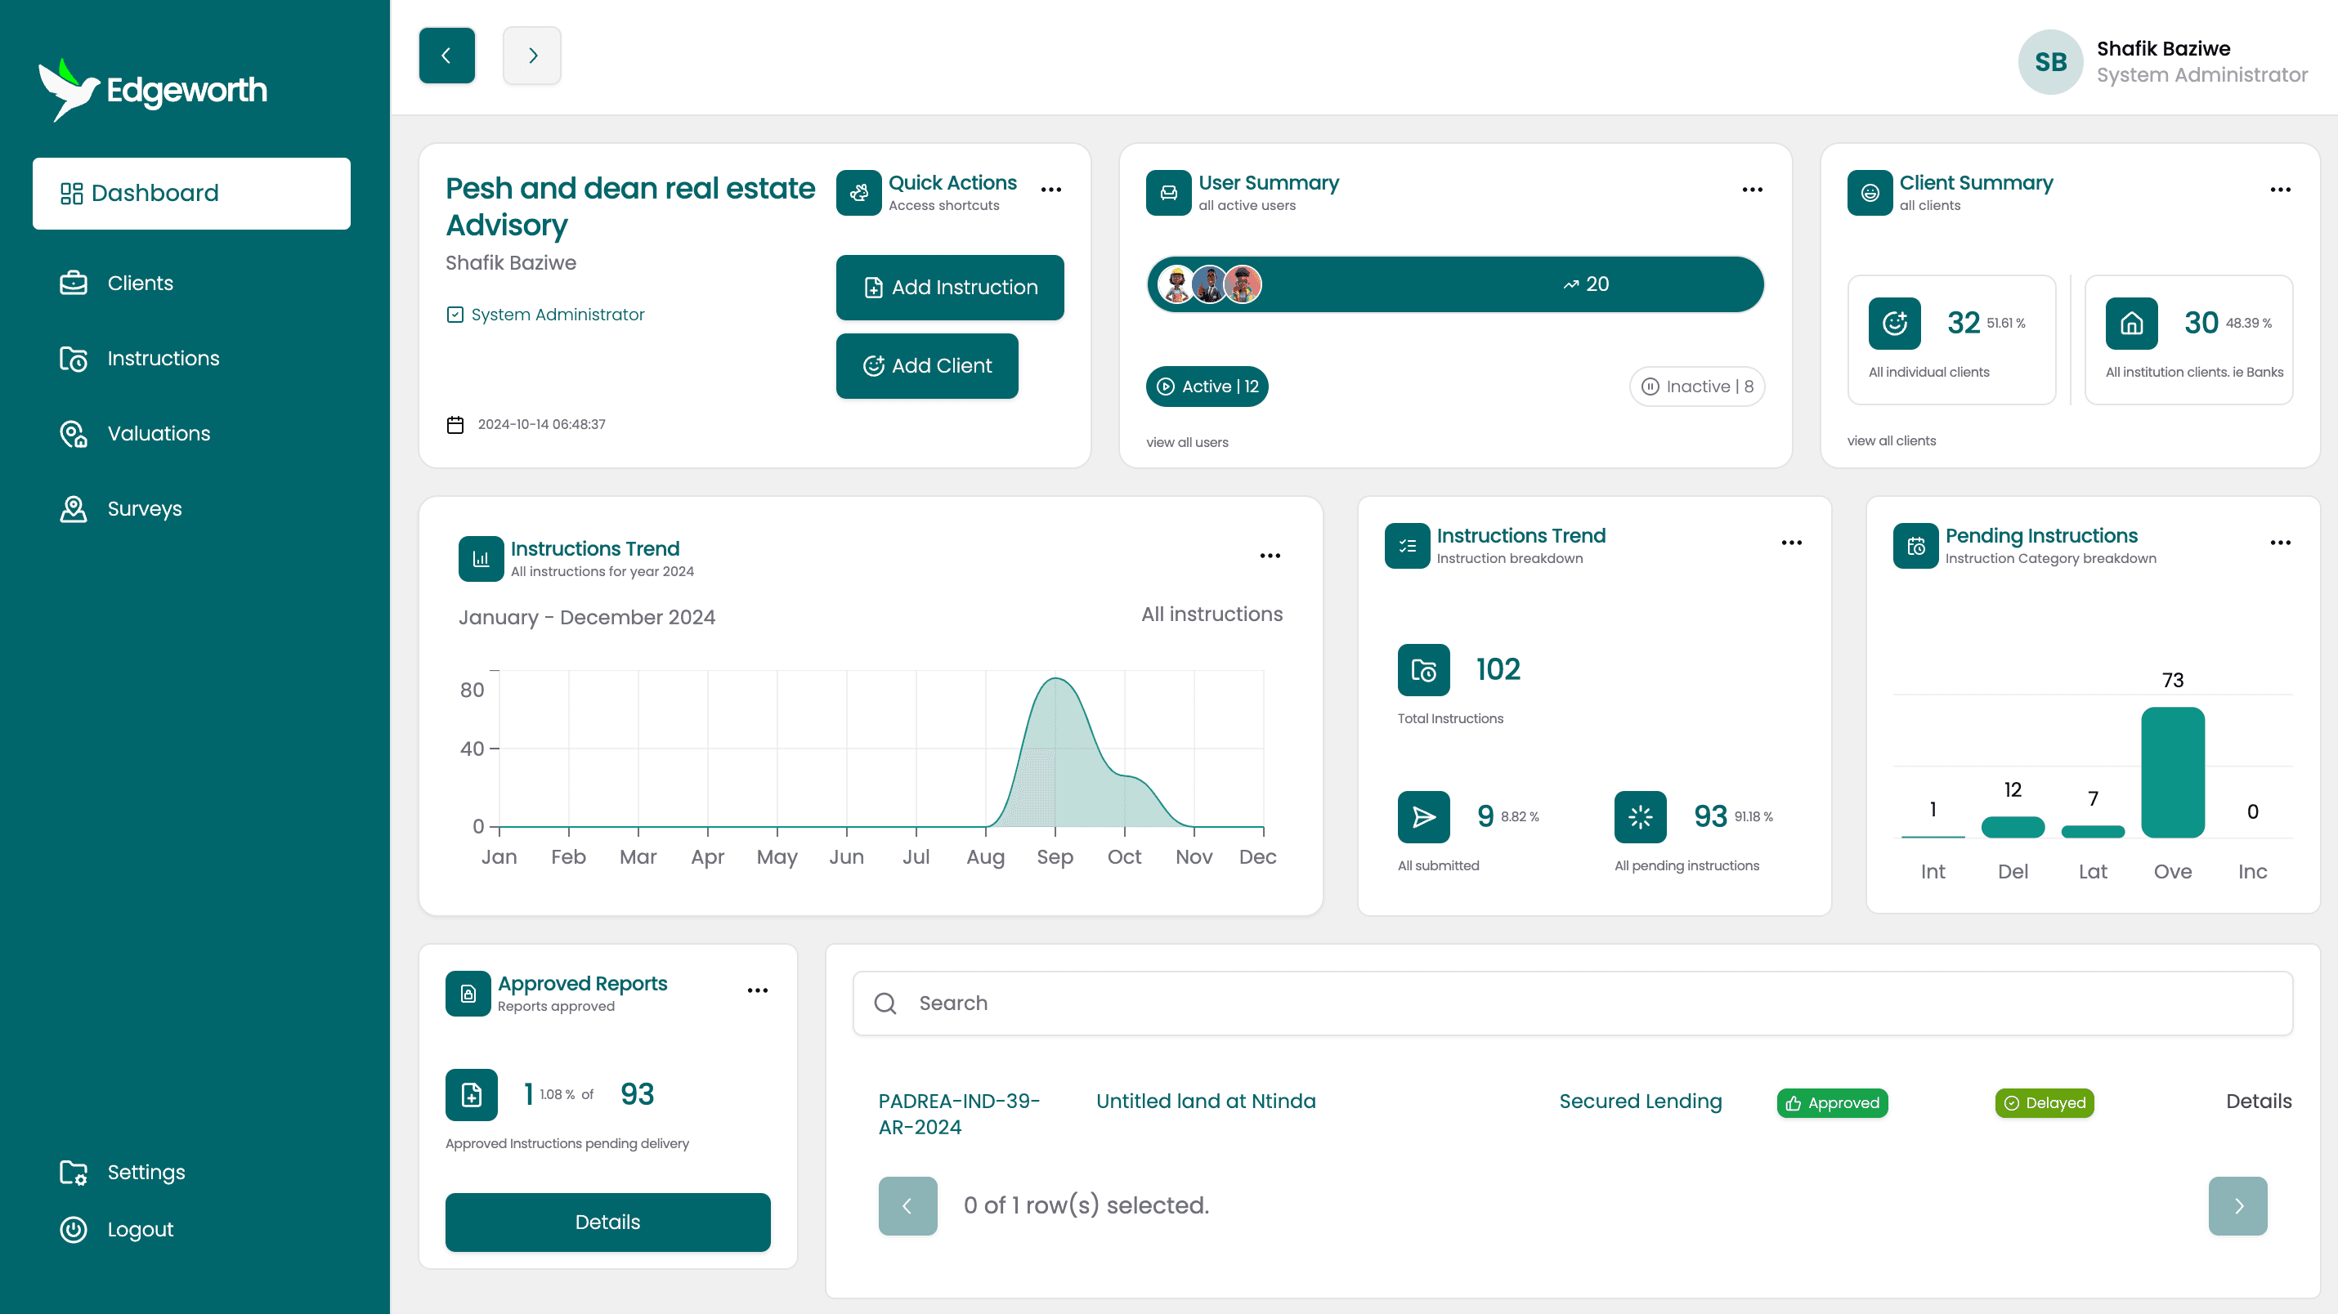Open Surveys in the sidebar
Viewport: 2338px width, 1314px height.
pos(145,509)
